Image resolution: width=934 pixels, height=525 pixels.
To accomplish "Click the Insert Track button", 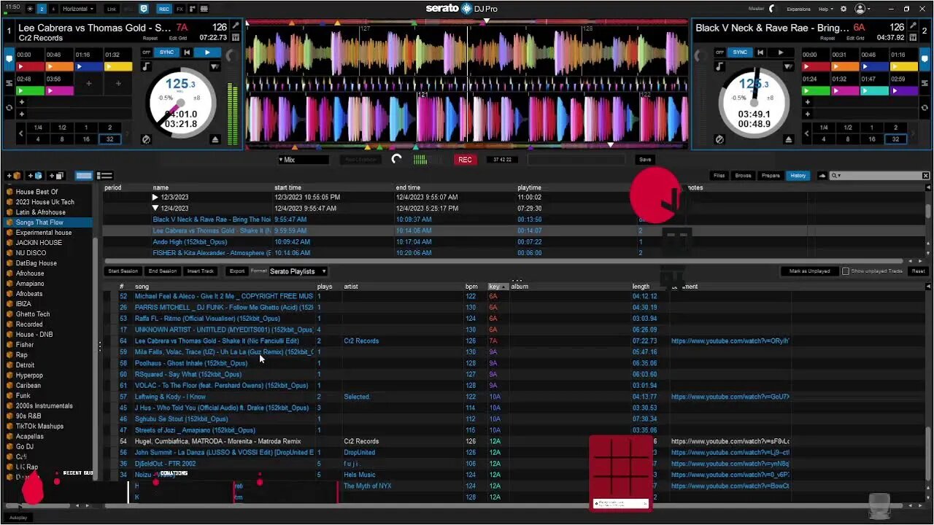I will click(x=201, y=271).
